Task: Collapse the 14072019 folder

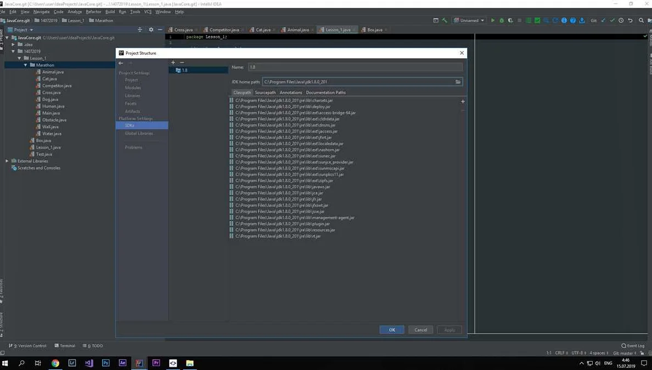Action: click(x=13, y=52)
